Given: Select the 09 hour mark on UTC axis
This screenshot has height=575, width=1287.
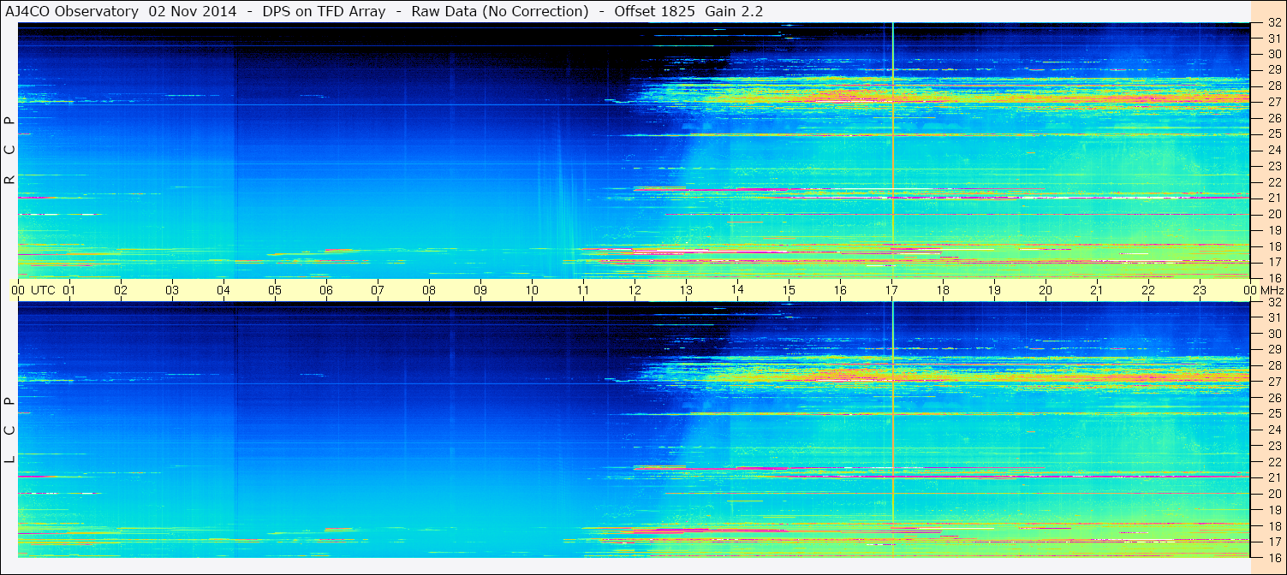Looking at the screenshot, I should (x=480, y=290).
